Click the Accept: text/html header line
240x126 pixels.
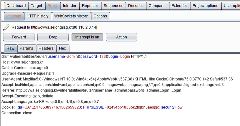pos(113,85)
